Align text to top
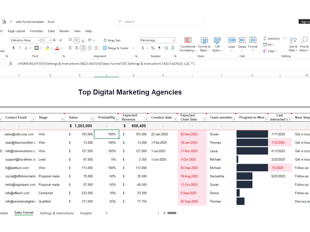 [x=70, y=40]
